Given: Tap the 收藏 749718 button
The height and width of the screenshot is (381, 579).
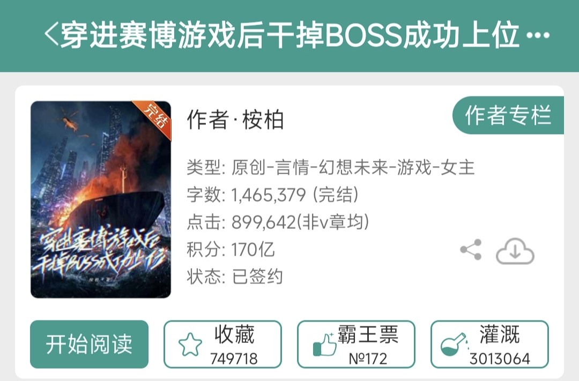Looking at the screenshot, I should [222, 344].
